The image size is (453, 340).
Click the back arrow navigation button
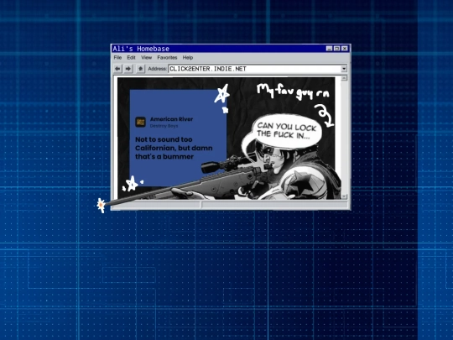coord(117,69)
